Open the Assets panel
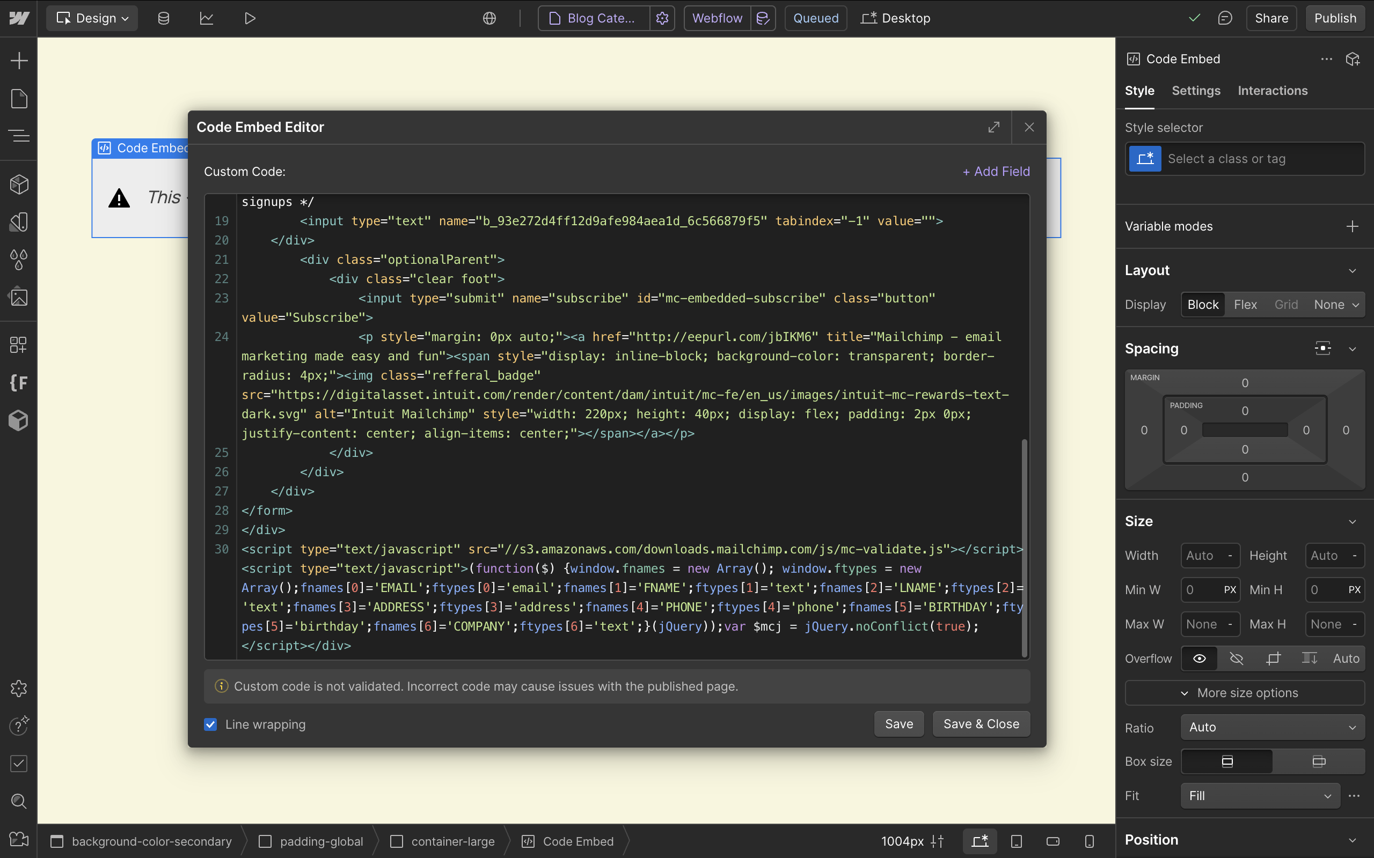The image size is (1374, 858). click(x=19, y=297)
